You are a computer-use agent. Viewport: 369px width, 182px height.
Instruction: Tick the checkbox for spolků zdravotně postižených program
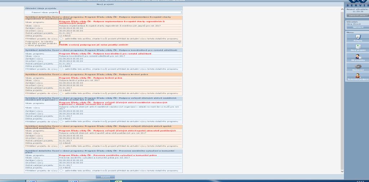click(61, 146)
